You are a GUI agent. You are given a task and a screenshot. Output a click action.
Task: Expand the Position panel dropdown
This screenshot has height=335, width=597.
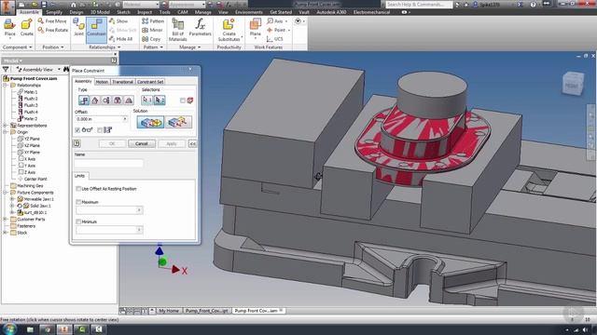pyautogui.click(x=62, y=47)
